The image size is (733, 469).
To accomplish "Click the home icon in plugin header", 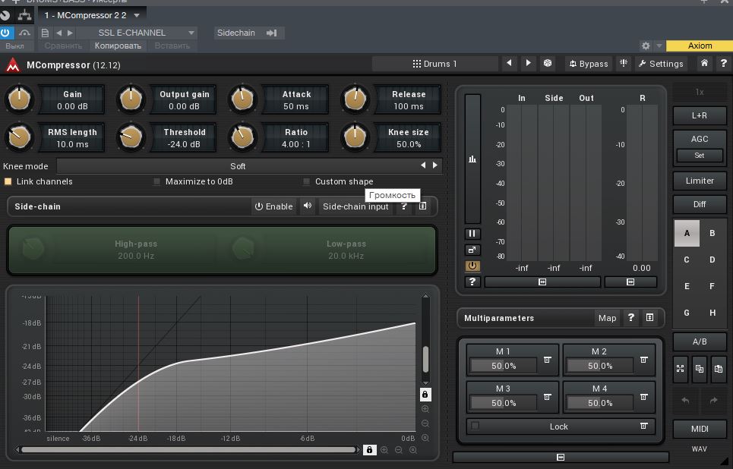I will 704,64.
